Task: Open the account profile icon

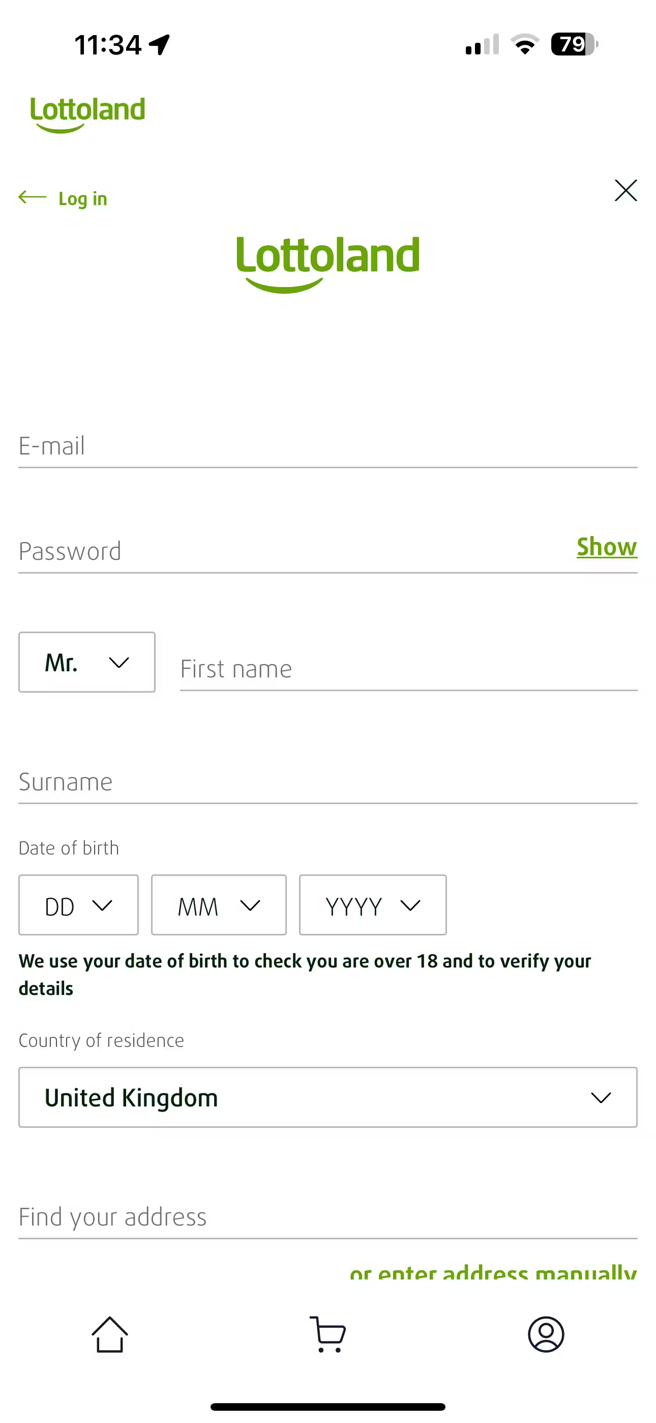Action: (546, 1334)
